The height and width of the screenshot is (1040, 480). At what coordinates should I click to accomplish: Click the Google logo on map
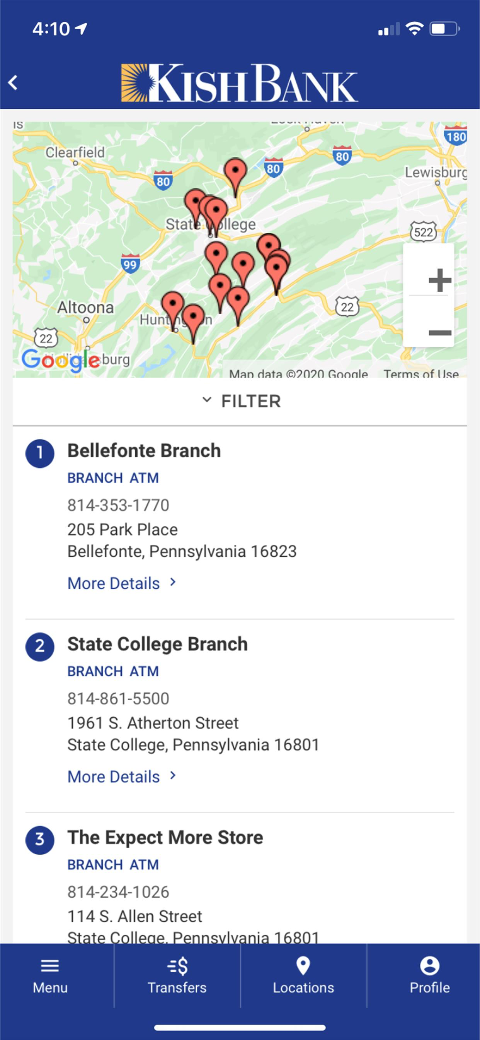coord(61,360)
